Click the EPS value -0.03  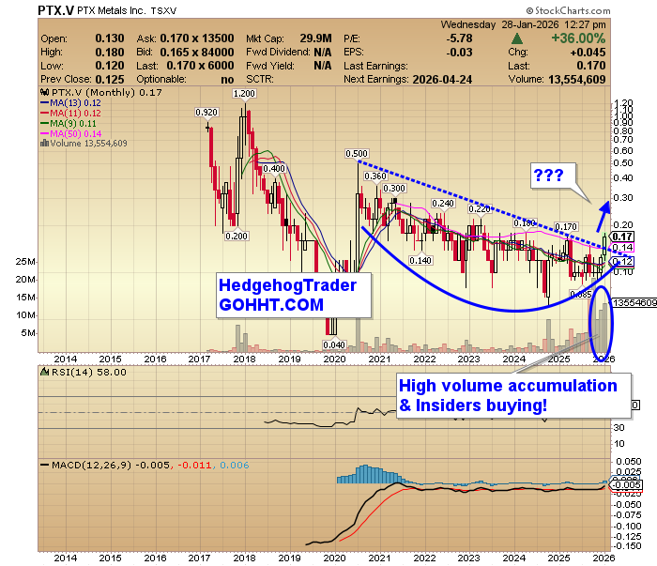pyautogui.click(x=460, y=53)
